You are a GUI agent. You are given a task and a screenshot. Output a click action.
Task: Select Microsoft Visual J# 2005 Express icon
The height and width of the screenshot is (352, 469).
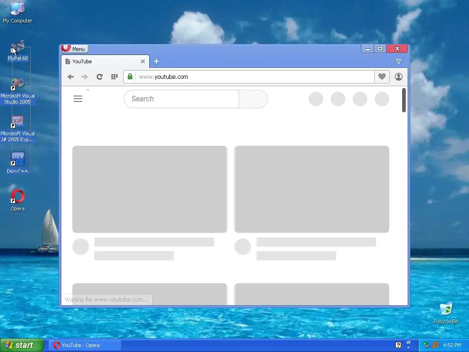pyautogui.click(x=18, y=129)
